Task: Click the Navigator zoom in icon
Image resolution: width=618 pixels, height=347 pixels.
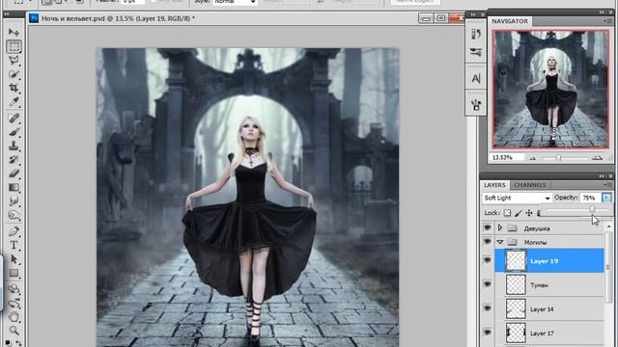Action: click(597, 158)
